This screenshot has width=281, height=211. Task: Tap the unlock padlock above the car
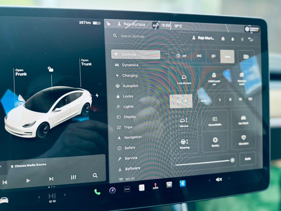click(50, 69)
